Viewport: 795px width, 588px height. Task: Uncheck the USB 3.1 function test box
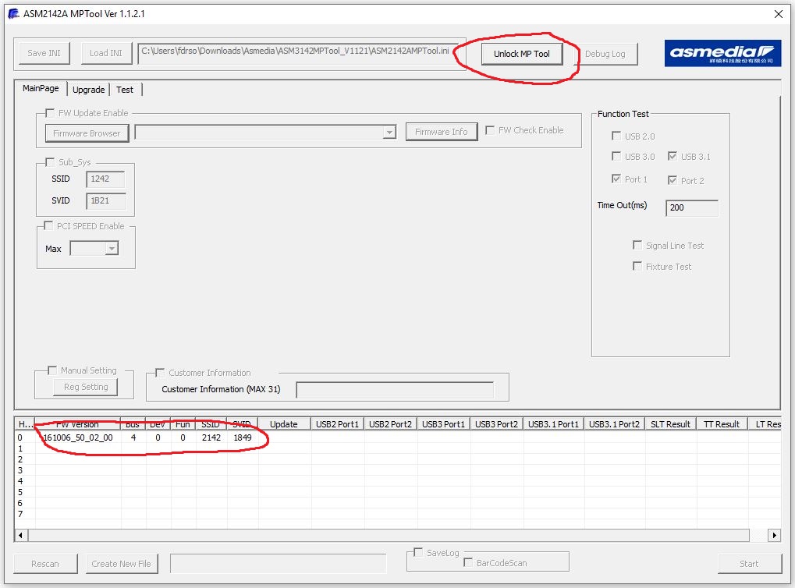point(673,156)
